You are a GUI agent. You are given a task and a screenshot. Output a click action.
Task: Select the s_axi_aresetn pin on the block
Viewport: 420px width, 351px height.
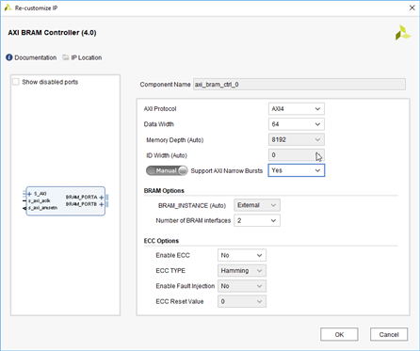pos(42,208)
